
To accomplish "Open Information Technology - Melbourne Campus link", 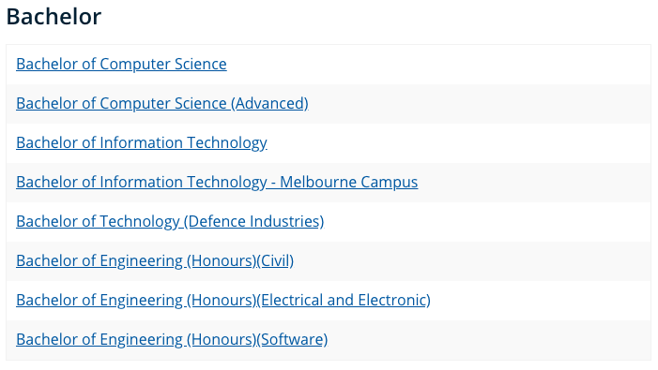I will 217,182.
